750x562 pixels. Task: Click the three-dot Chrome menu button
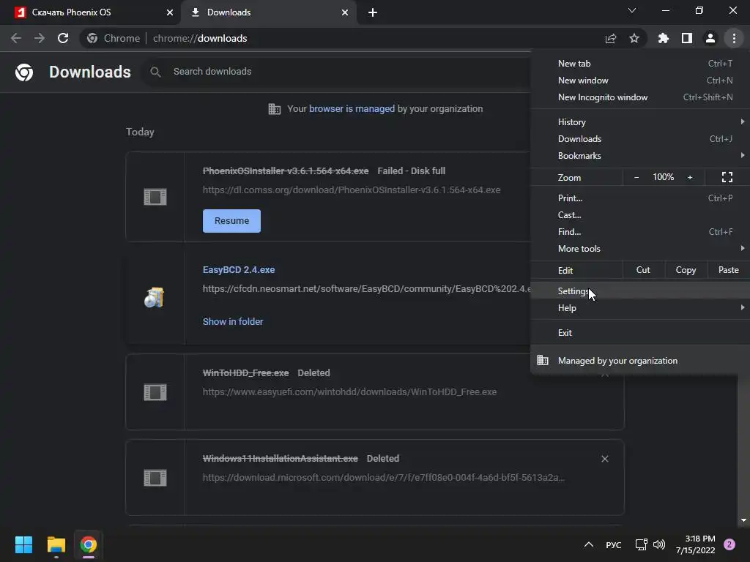[734, 38]
